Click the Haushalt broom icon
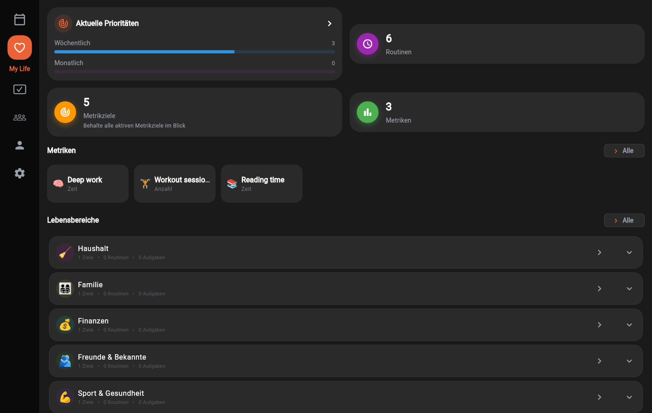 coord(65,252)
